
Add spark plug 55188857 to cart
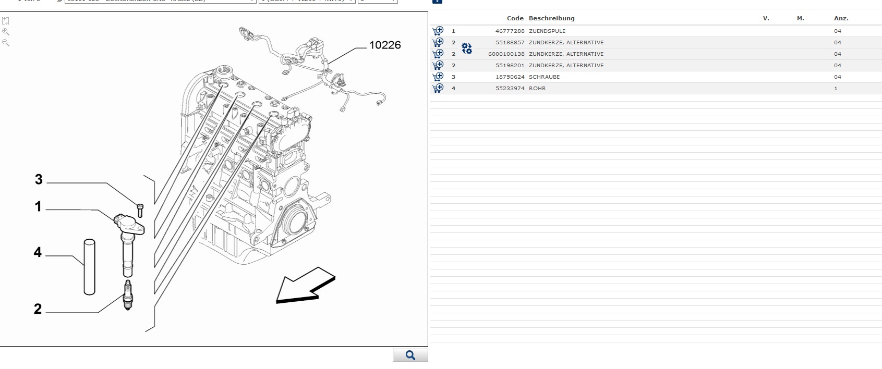point(438,42)
